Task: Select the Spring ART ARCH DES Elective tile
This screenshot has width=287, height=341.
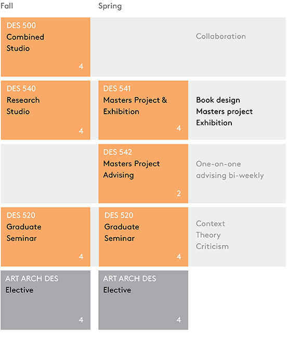Action: (x=143, y=300)
